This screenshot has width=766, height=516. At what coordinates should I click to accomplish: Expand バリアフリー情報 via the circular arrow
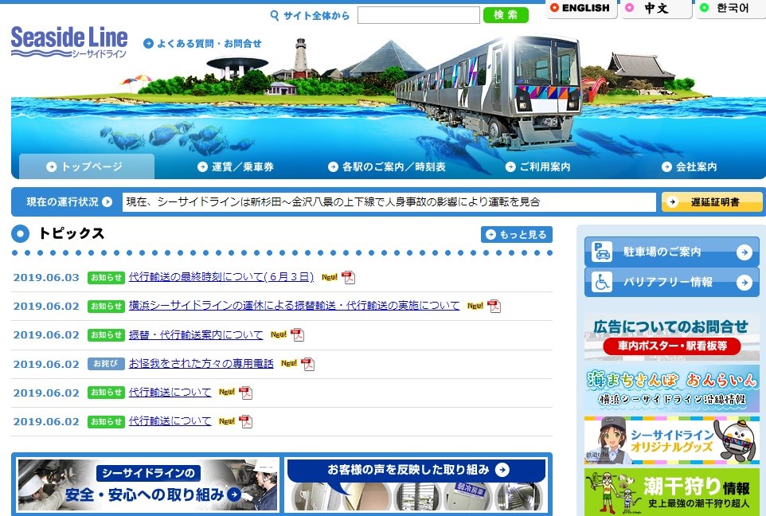pos(744,282)
